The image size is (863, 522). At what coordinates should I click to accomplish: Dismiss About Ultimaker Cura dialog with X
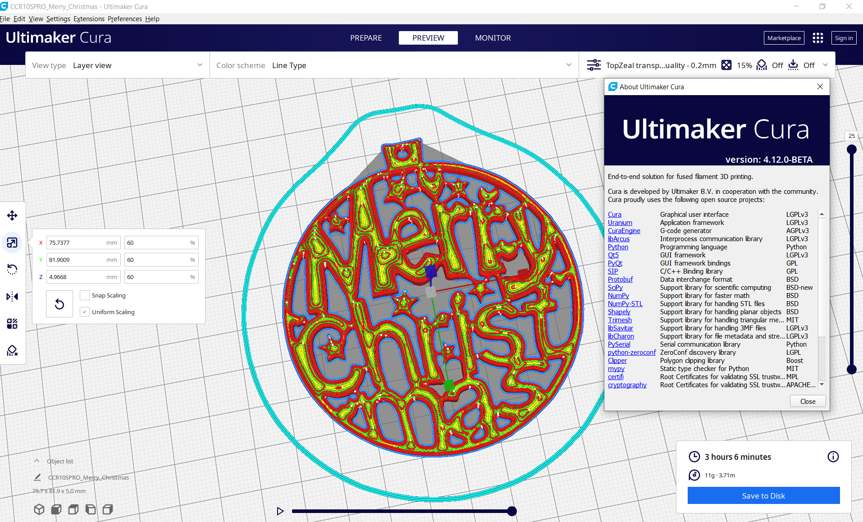point(820,87)
